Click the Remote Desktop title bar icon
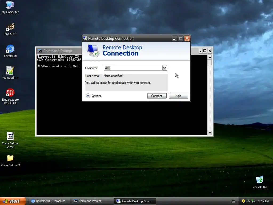Viewport: 273px width, 205px height. pos(85,38)
